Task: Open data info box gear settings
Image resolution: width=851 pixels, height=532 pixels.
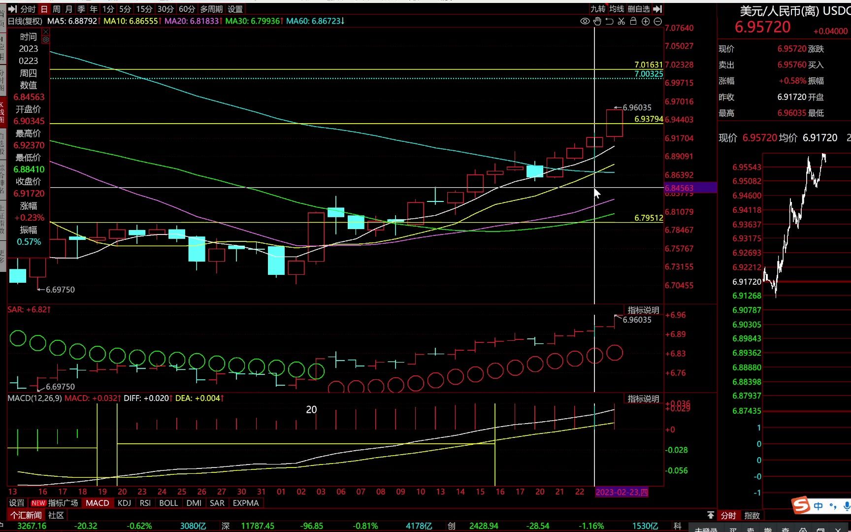Action: point(45,39)
